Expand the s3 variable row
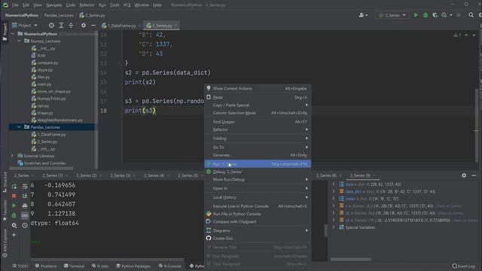This screenshot has width=482, height=271. click(x=334, y=220)
